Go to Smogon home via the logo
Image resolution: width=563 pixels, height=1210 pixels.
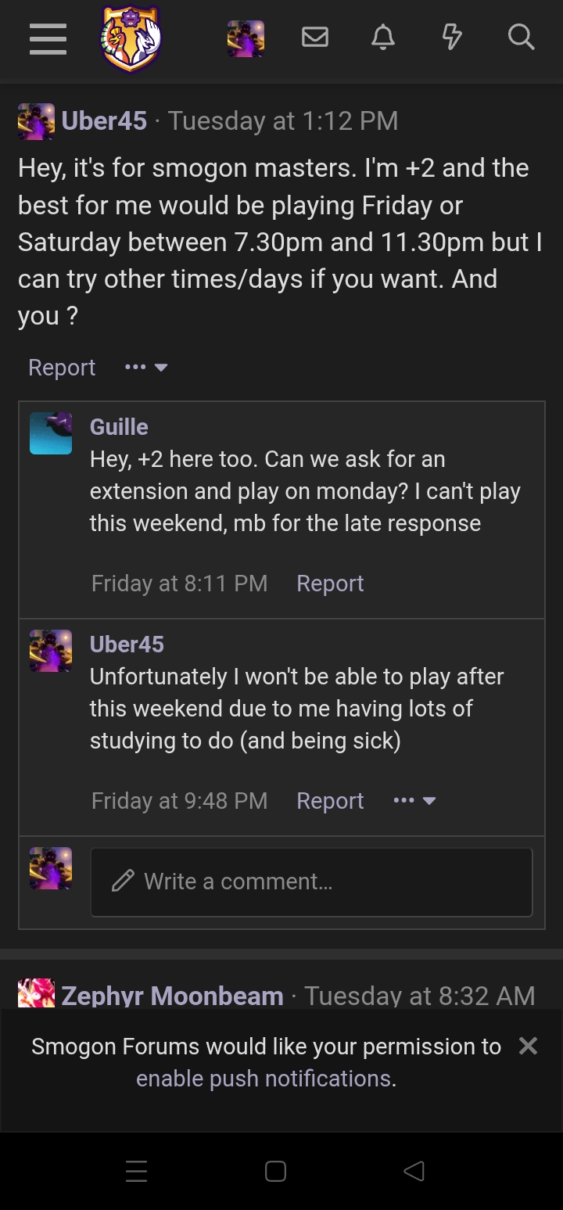pyautogui.click(x=131, y=38)
